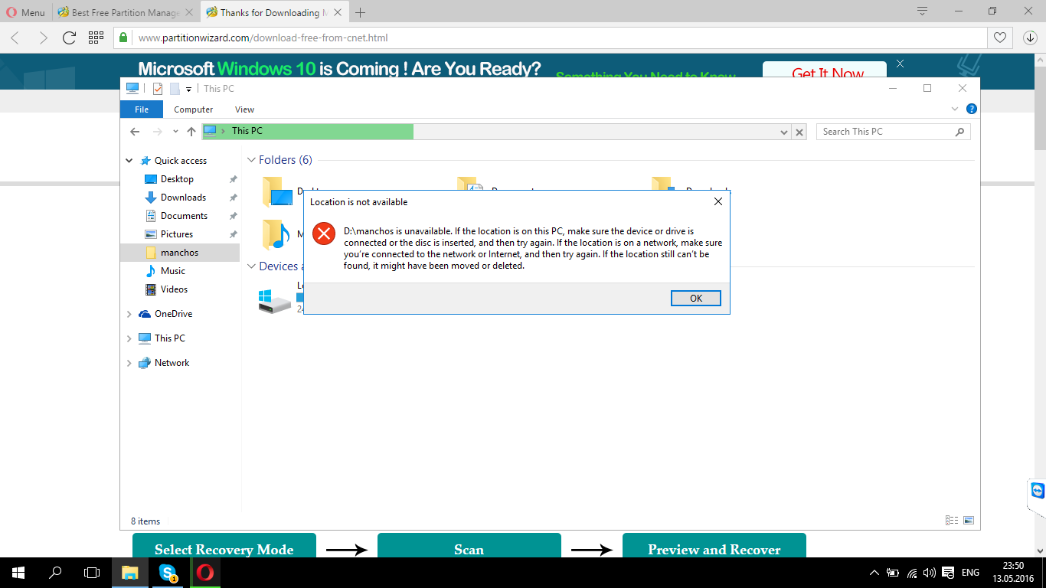Reload the page in Opera

coord(69,38)
